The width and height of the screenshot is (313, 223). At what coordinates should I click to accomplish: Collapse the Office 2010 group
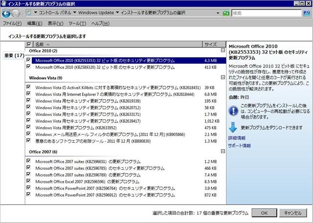(x=223, y=50)
